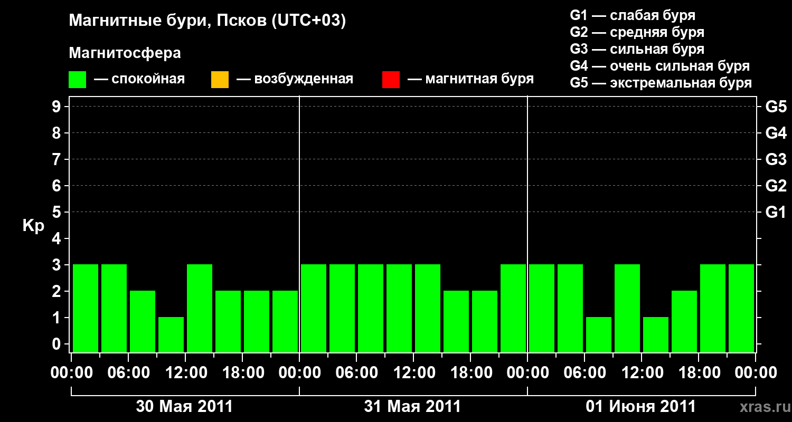The width and height of the screenshot is (792, 422).
Task: Click the Kp 1 bar on 30 Мая
Action: click(x=171, y=334)
